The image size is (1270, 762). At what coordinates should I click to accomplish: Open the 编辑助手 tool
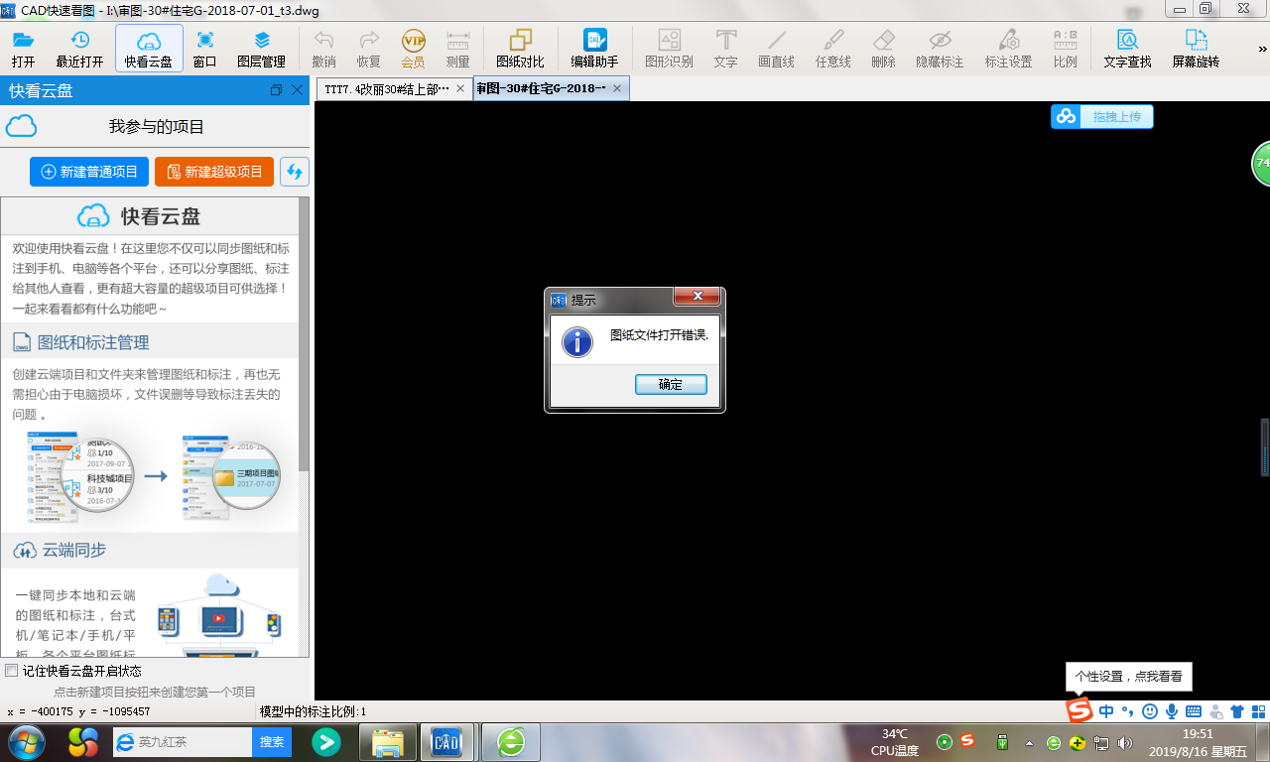click(x=594, y=49)
